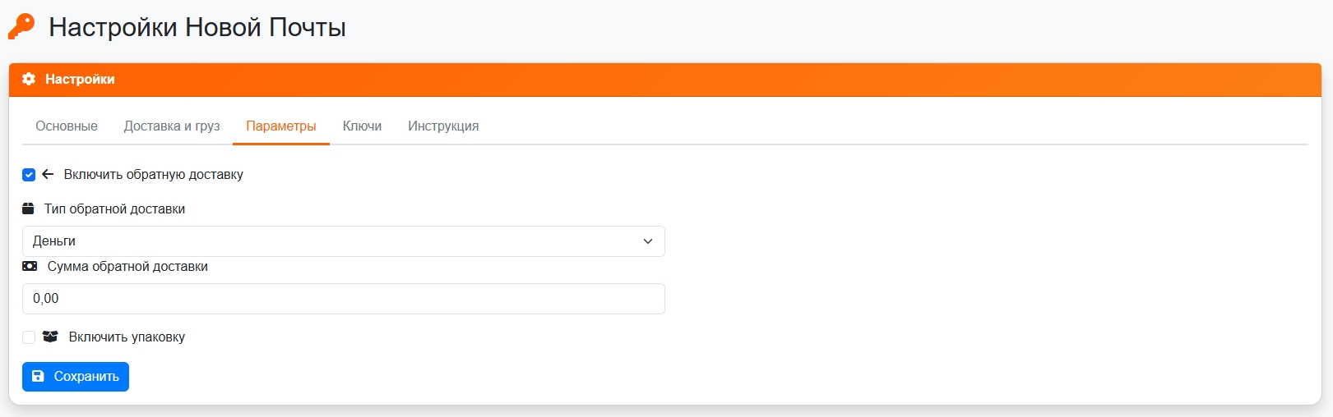Click the Включить упаковку label text
Image resolution: width=1333 pixels, height=417 pixels.
tap(127, 337)
